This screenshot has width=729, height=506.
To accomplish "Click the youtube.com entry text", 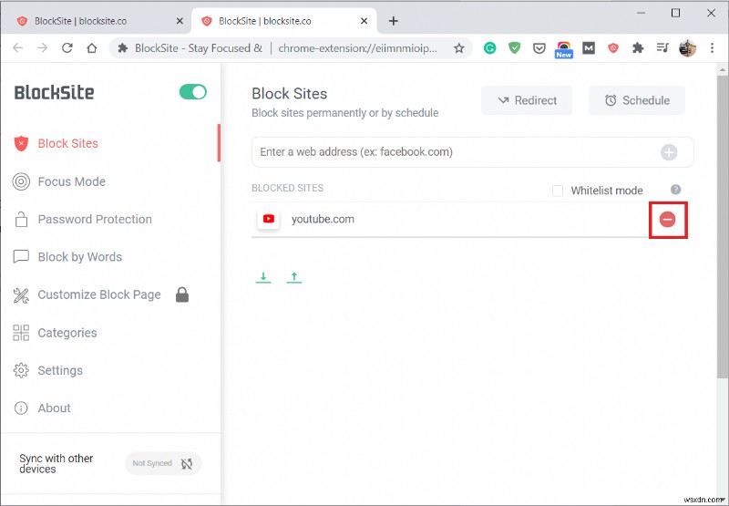I will coord(323,219).
